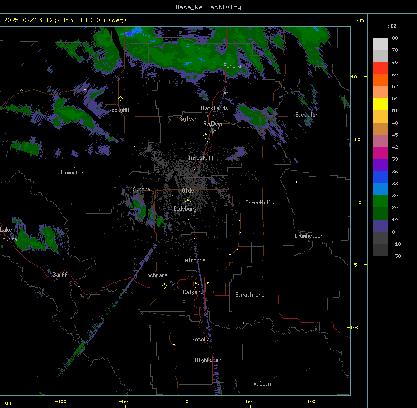Click the RockyMH label
The width and height of the screenshot is (417, 408).
click(x=119, y=110)
